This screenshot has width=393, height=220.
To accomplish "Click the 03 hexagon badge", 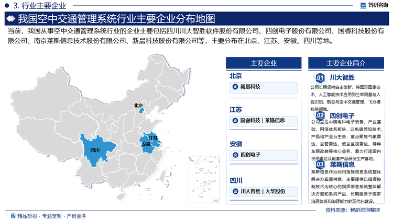I will click(x=320, y=164).
